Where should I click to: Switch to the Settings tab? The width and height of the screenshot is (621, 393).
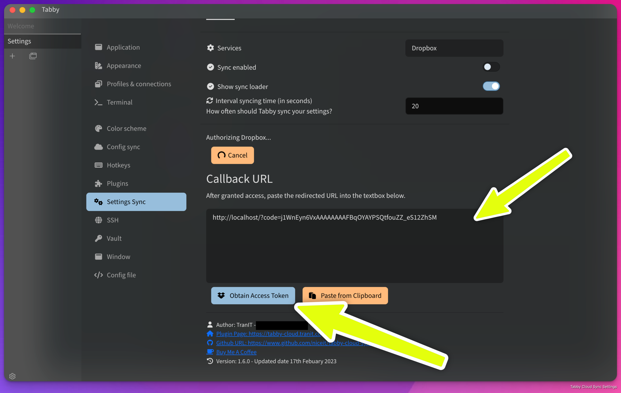[x=42, y=41]
